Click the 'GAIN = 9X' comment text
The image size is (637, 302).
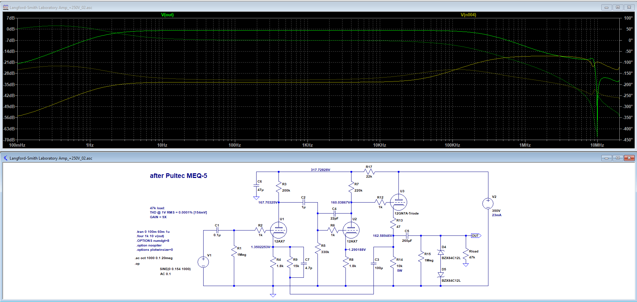point(158,217)
